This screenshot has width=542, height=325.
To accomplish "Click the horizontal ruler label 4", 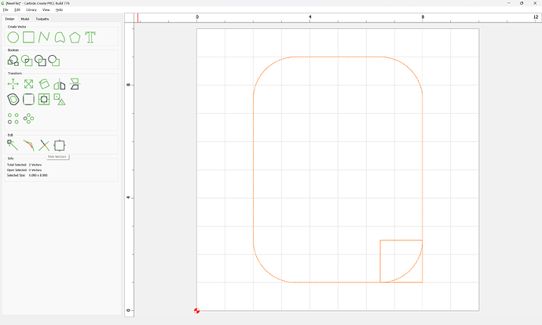I will pyautogui.click(x=310, y=17).
